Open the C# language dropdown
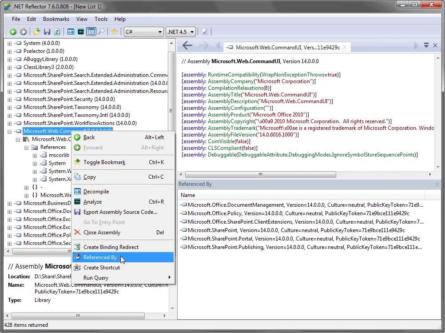The width and height of the screenshot is (445, 333). [144, 32]
